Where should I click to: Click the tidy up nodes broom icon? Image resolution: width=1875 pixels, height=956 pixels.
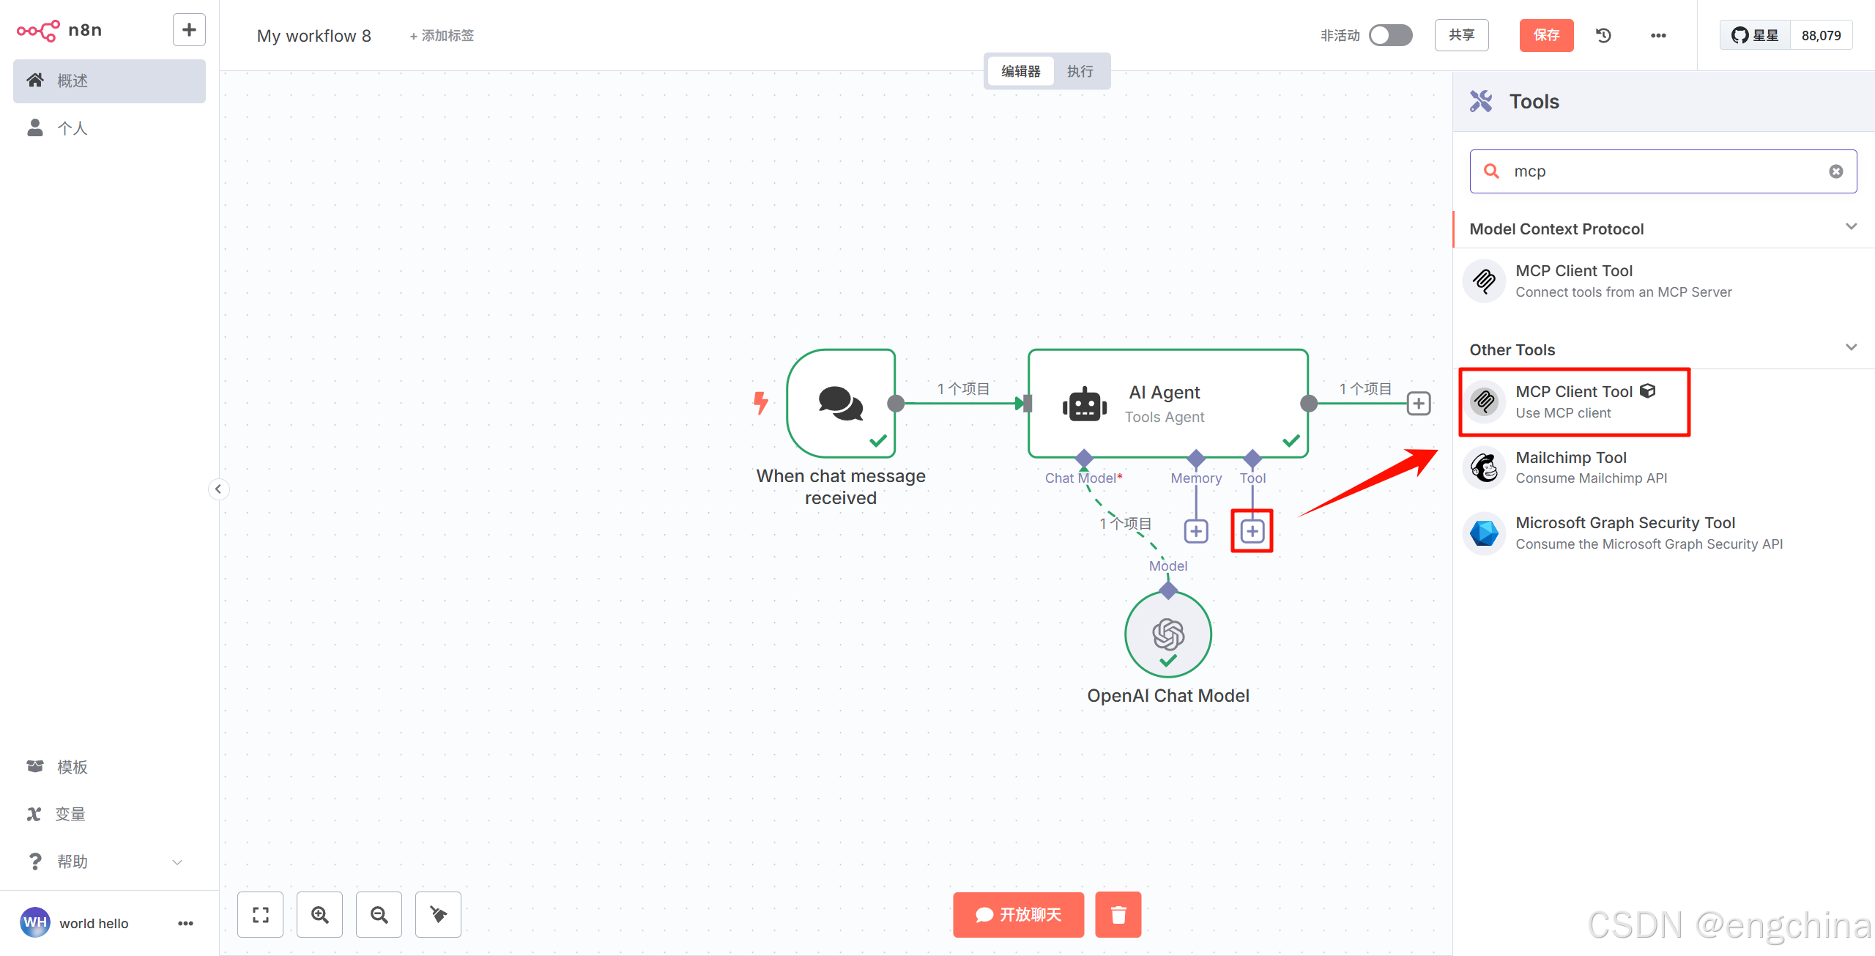(438, 914)
